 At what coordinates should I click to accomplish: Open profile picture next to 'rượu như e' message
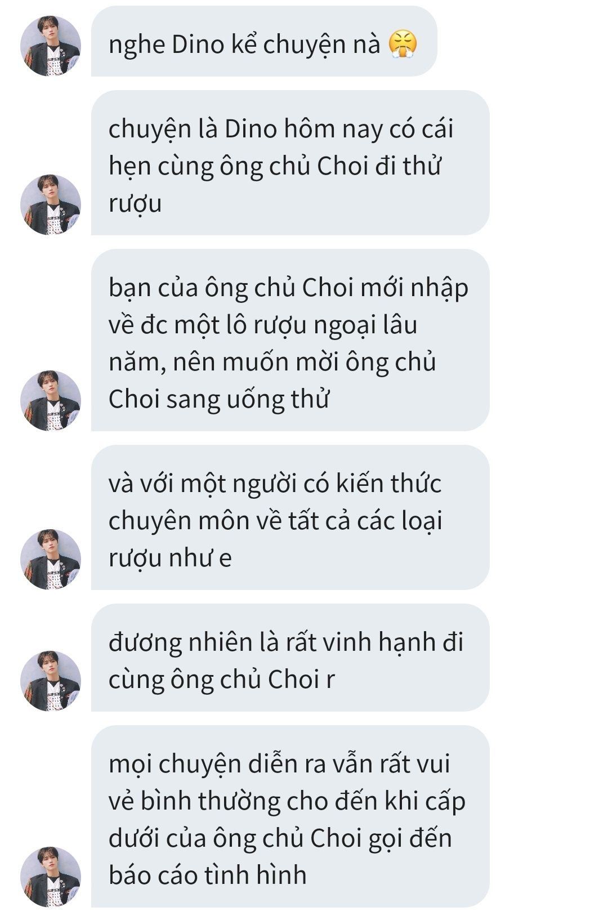point(51,559)
